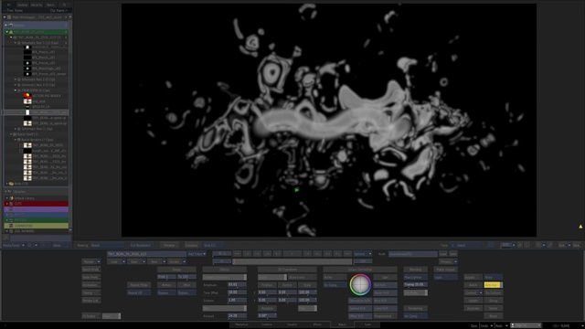The width and height of the screenshot is (585, 329).
Task: Click the batch name input field
Action: pyautogui.click(x=146, y=254)
